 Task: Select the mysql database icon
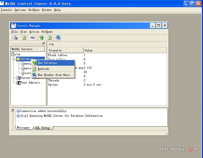tap(23, 64)
